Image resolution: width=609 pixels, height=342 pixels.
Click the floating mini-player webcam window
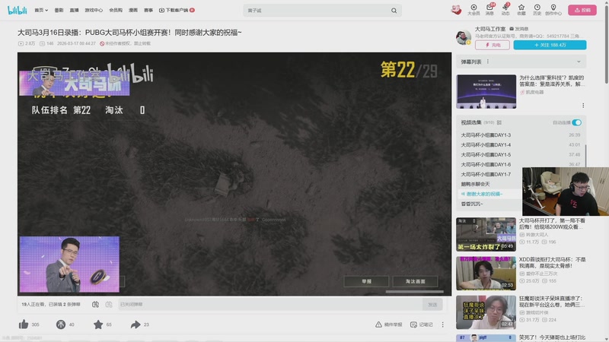[x=565, y=192]
